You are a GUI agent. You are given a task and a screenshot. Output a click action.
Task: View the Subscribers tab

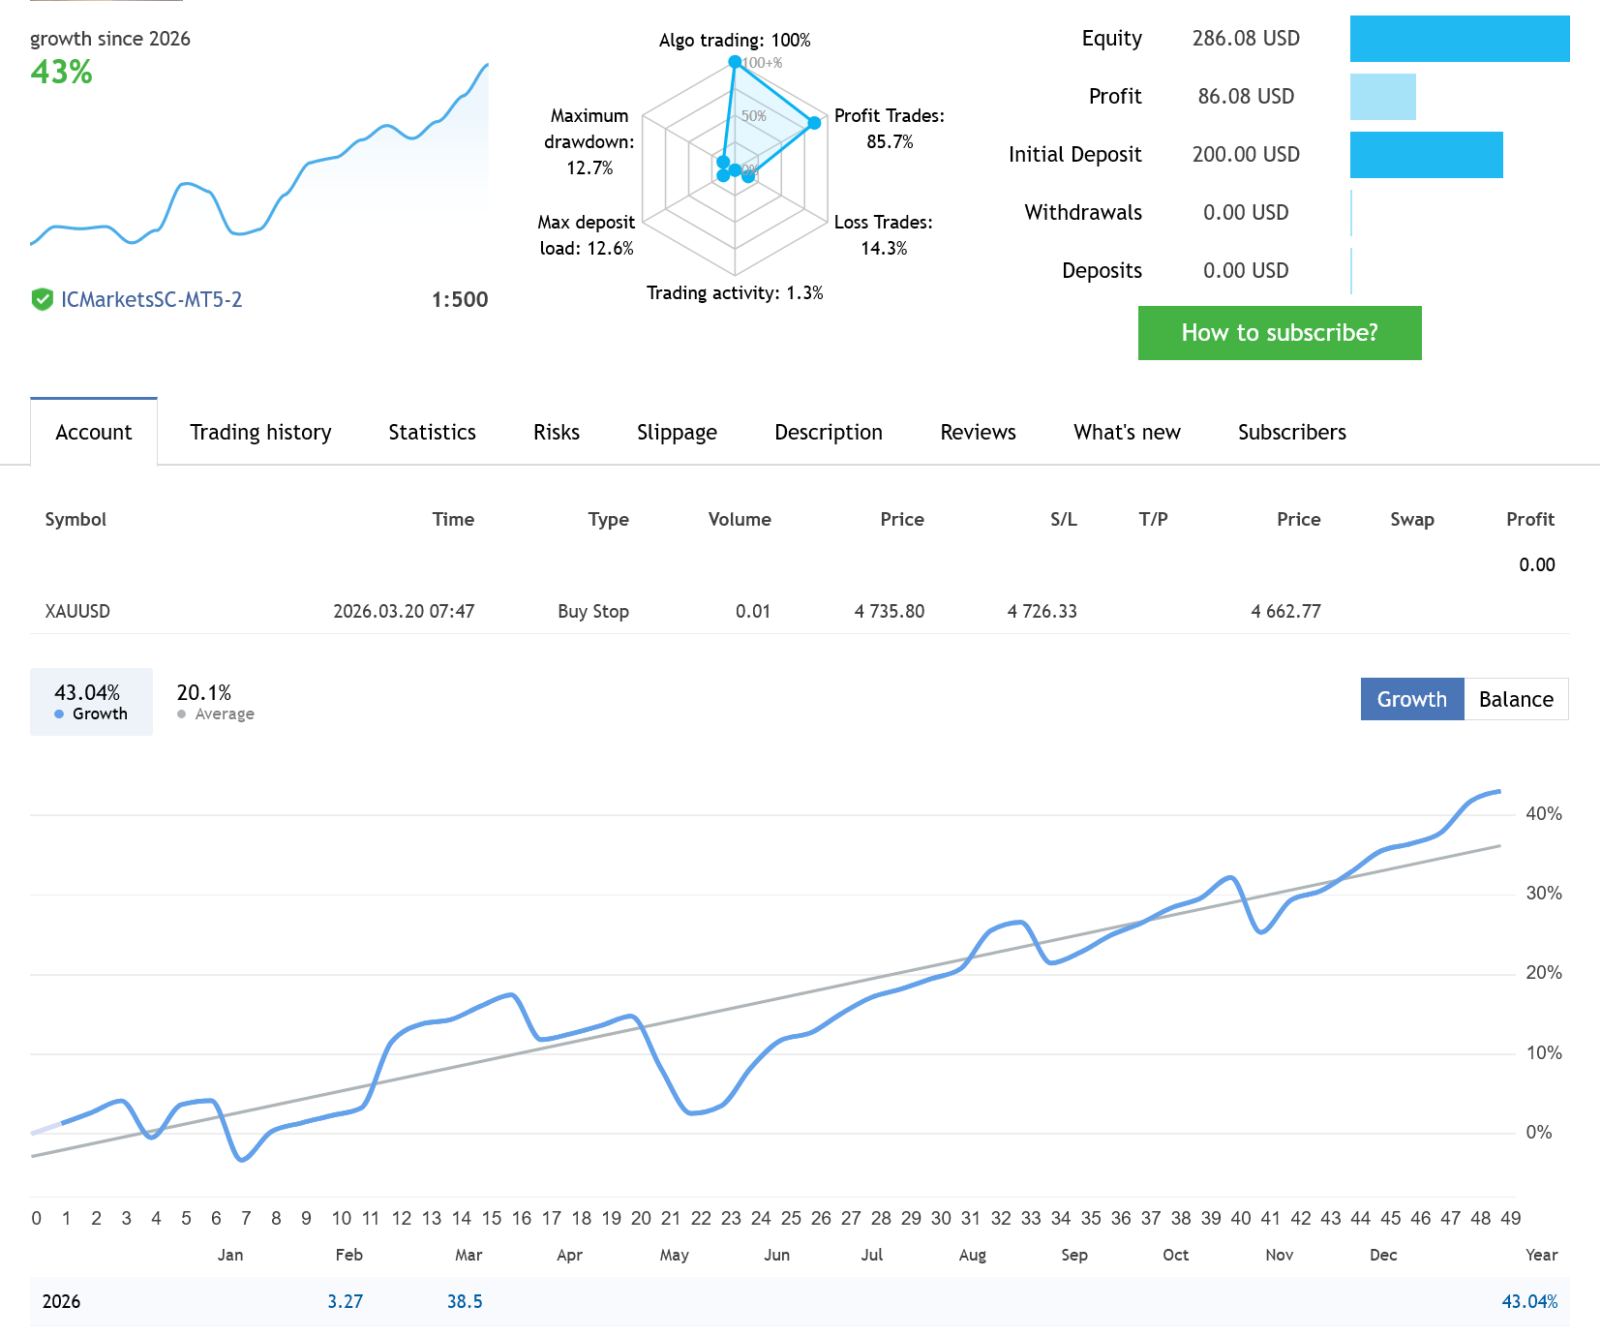pyautogui.click(x=1291, y=433)
